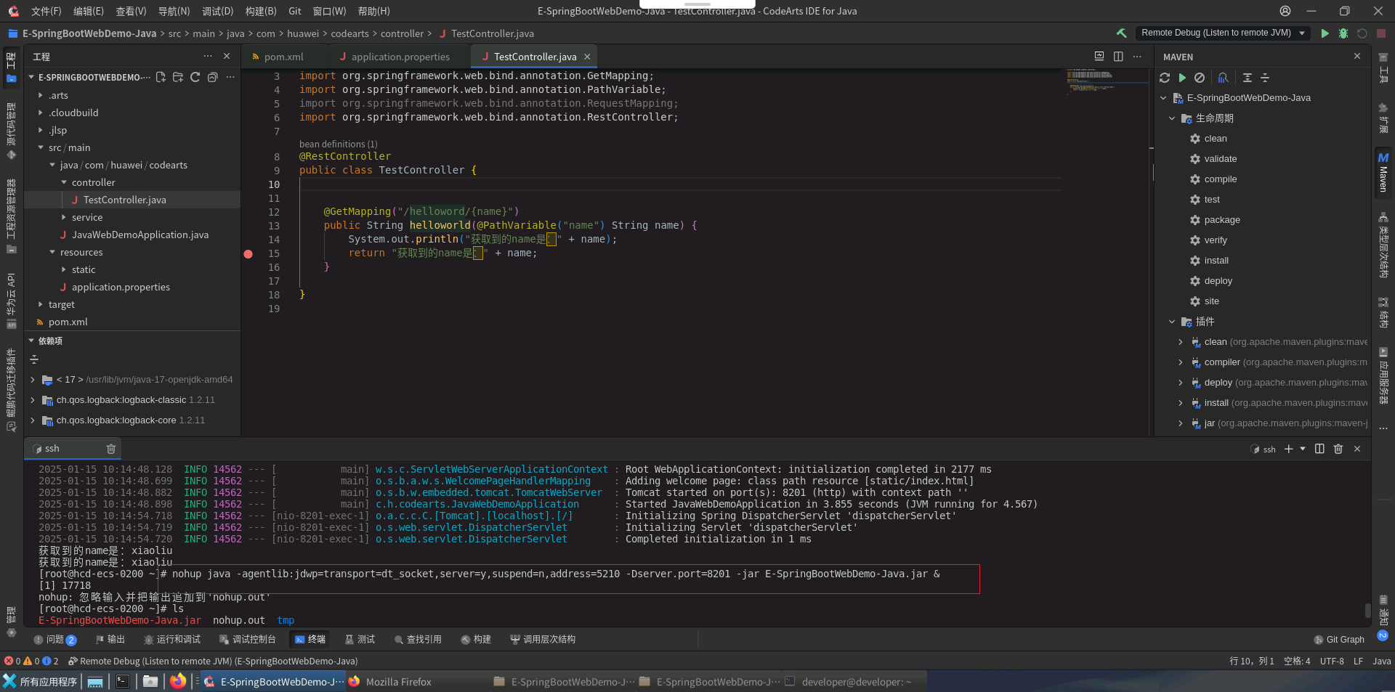This screenshot has width=1395, height=692.
Task: Expand the service folder
Action: click(64, 217)
